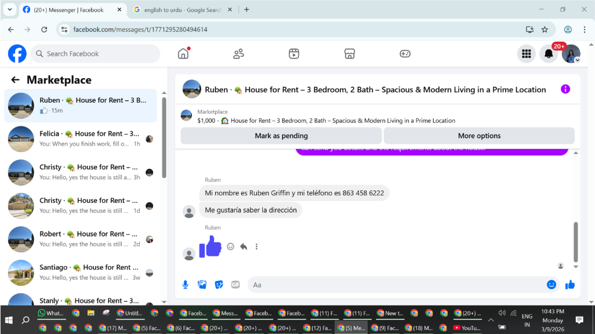Click the message with Ruben's phone number
The image size is (595, 334).
tap(294, 193)
